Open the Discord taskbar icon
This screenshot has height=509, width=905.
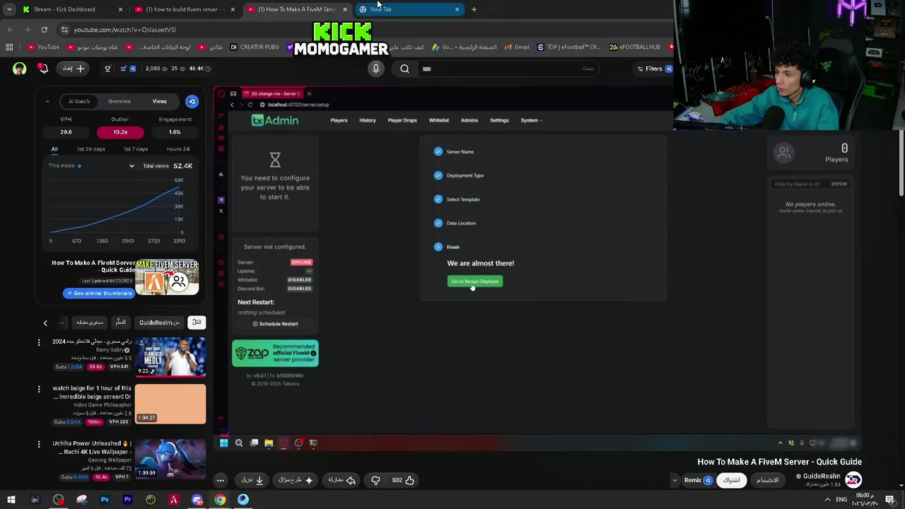click(197, 500)
